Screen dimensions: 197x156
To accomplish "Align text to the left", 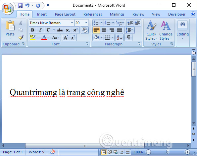I will tap(96, 30).
